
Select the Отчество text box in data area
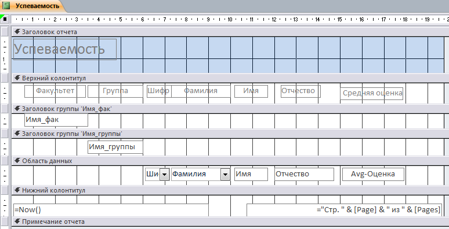(x=304, y=174)
